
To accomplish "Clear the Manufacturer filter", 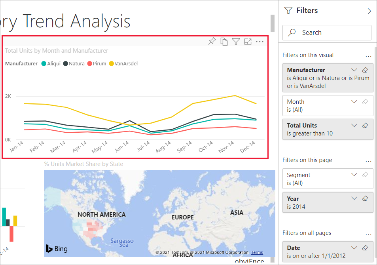I will tap(365, 70).
